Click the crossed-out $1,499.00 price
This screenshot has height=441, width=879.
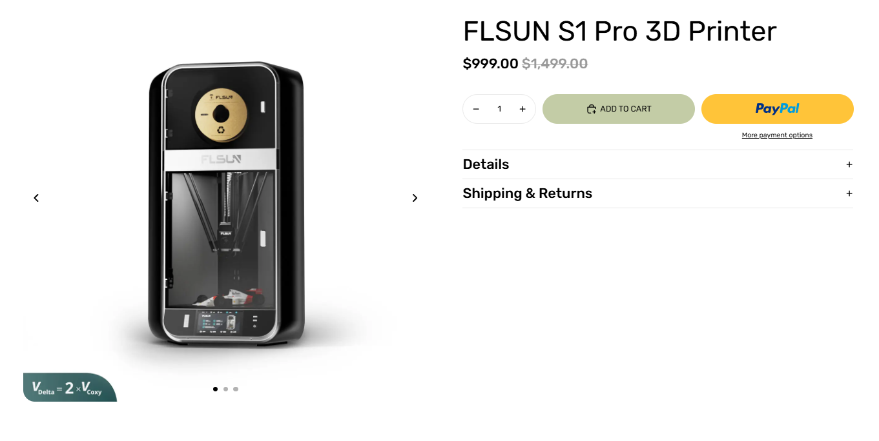point(555,64)
